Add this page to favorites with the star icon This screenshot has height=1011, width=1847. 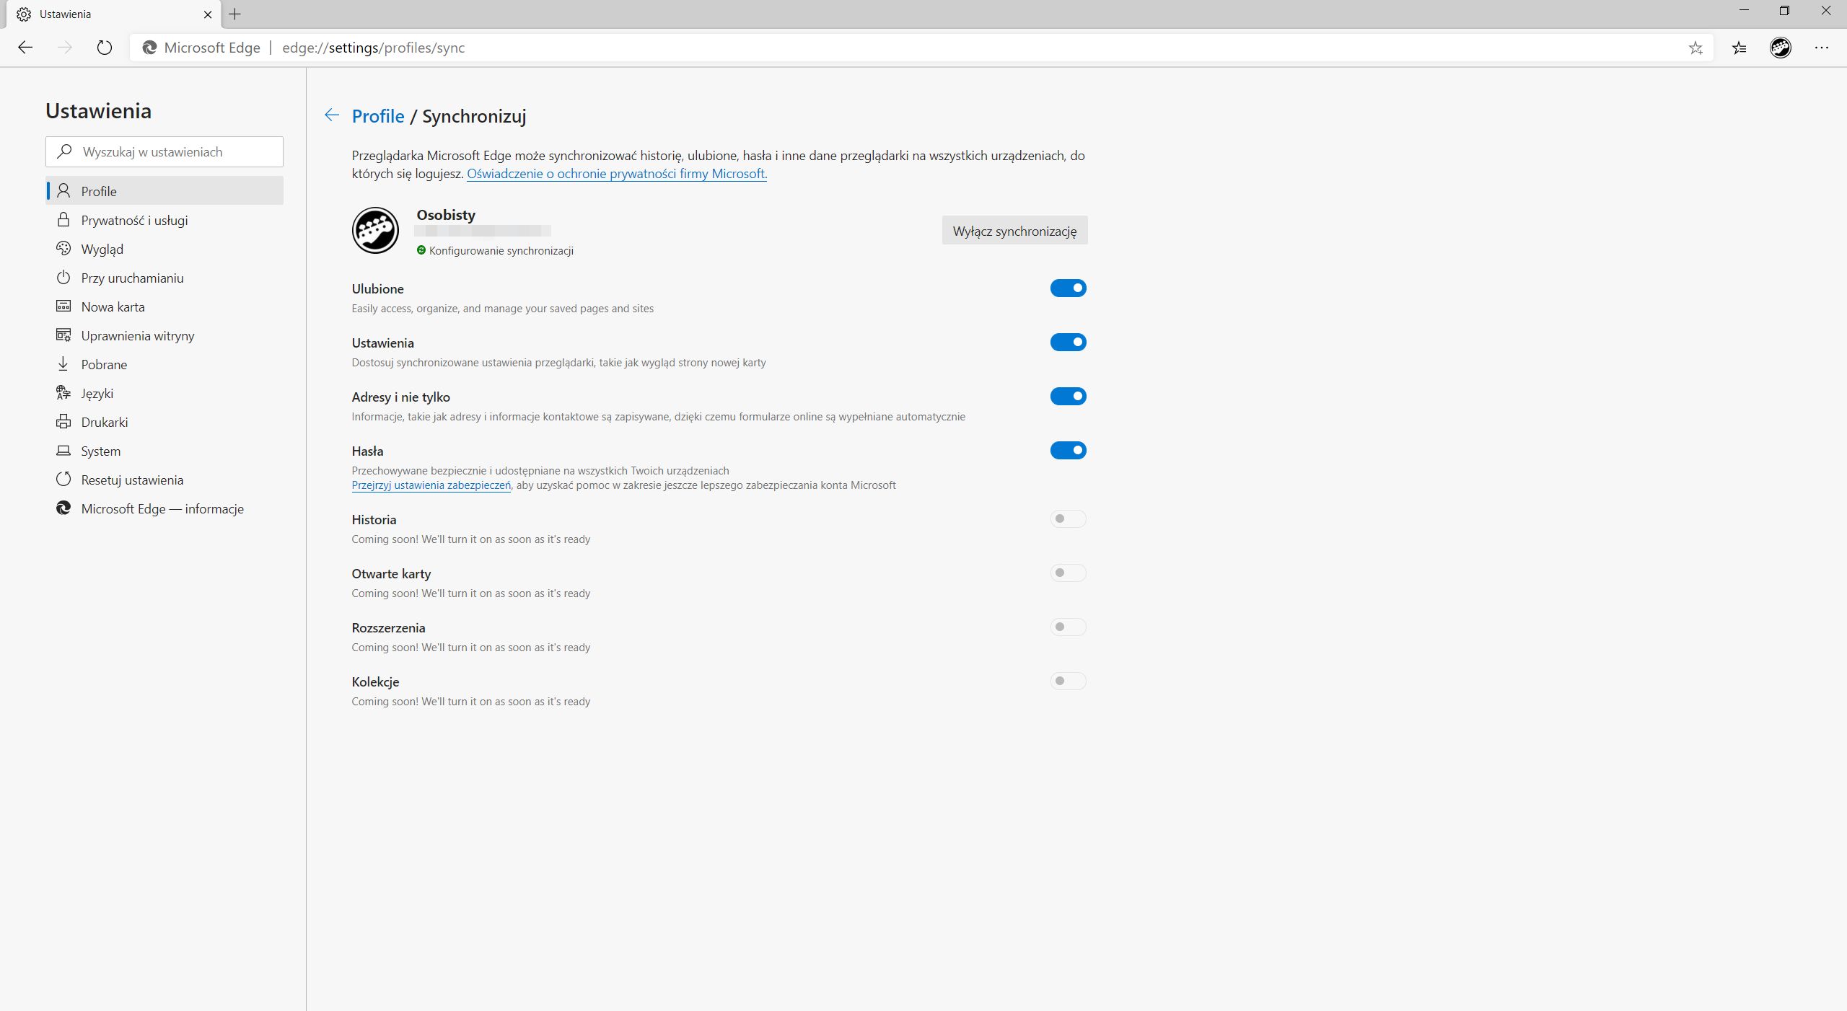(1695, 48)
